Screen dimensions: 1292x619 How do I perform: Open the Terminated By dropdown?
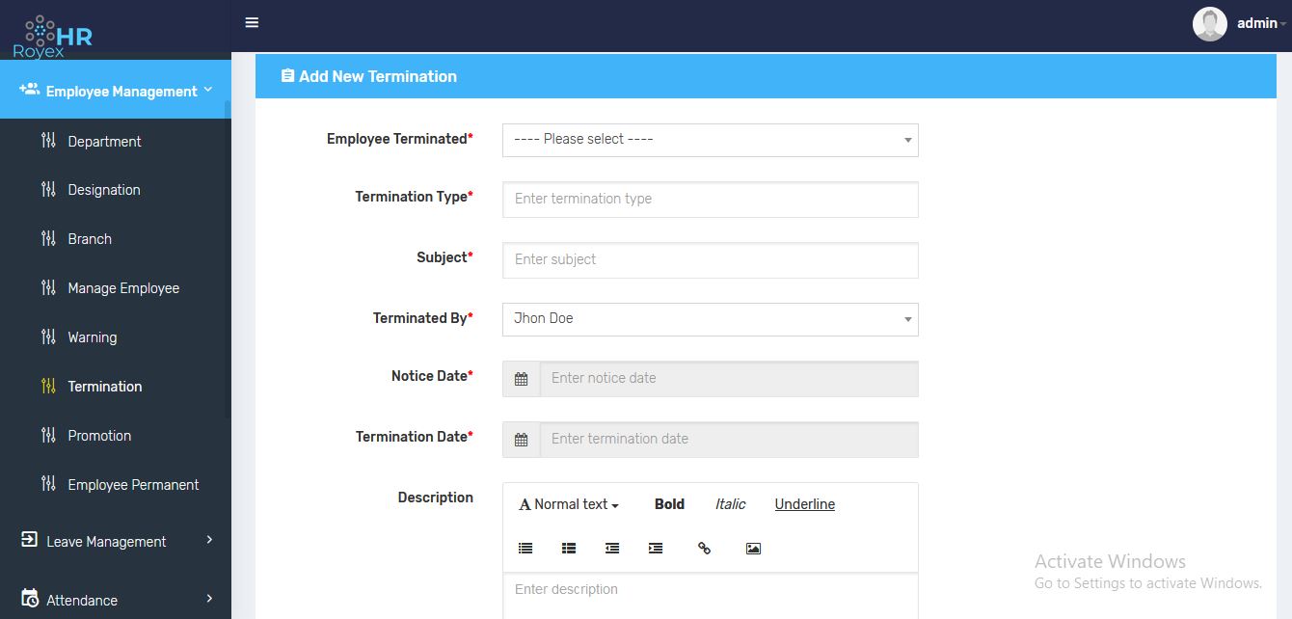tap(711, 319)
